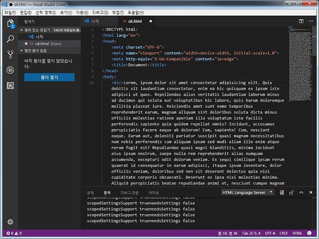Image resolution: width=319 pixels, height=239 pixels.
Task: Open the 파일(F) menu
Action: pyautogui.click(x=10, y=12)
